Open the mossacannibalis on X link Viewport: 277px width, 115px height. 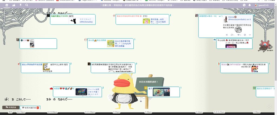237,19
